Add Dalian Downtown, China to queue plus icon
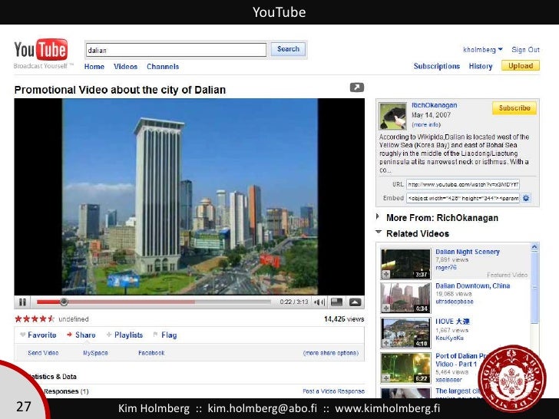Viewport: 559px width, 419px height. 385,308
